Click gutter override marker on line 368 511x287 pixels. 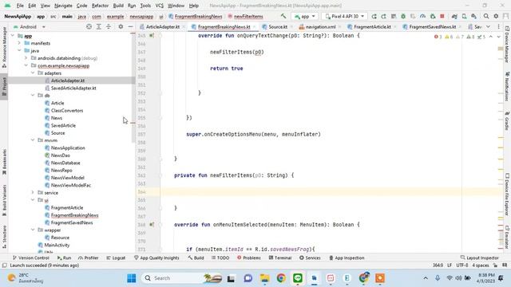point(152,225)
